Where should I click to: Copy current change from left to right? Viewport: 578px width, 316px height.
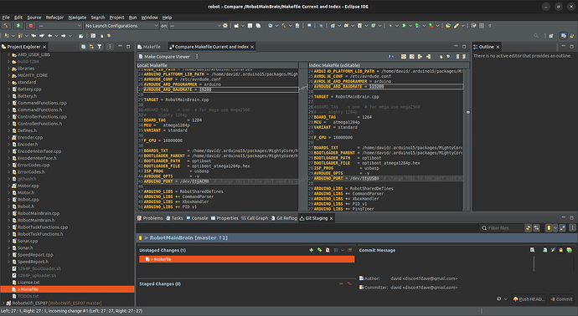[420, 57]
